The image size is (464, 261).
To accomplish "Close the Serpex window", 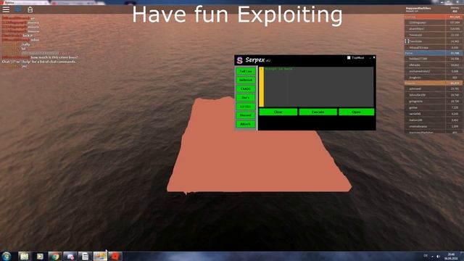I will pyautogui.click(x=374, y=57).
